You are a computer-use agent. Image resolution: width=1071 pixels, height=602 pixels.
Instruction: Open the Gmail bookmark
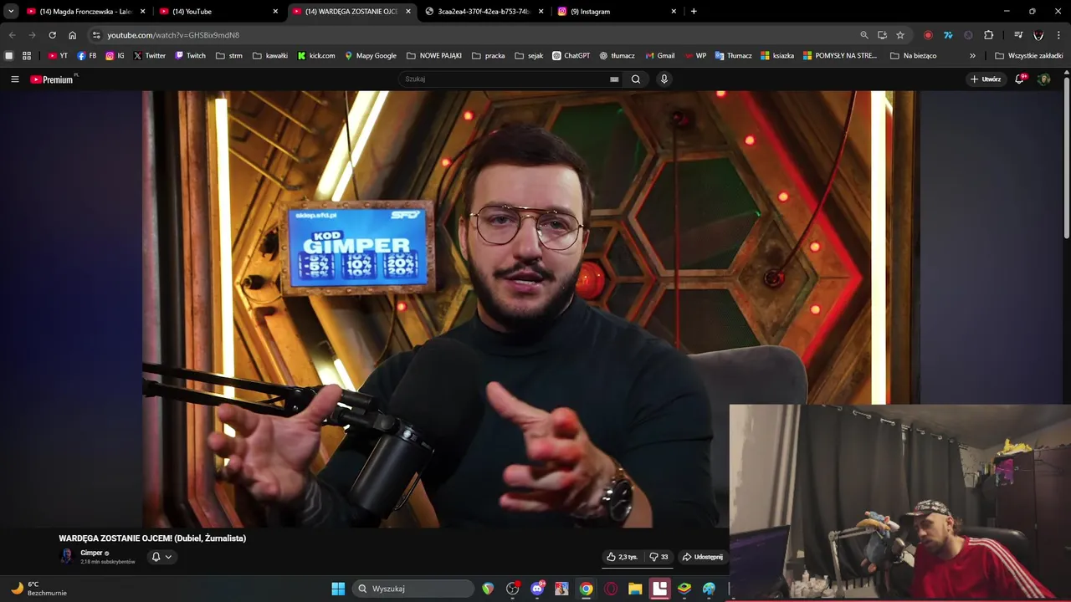(x=660, y=56)
